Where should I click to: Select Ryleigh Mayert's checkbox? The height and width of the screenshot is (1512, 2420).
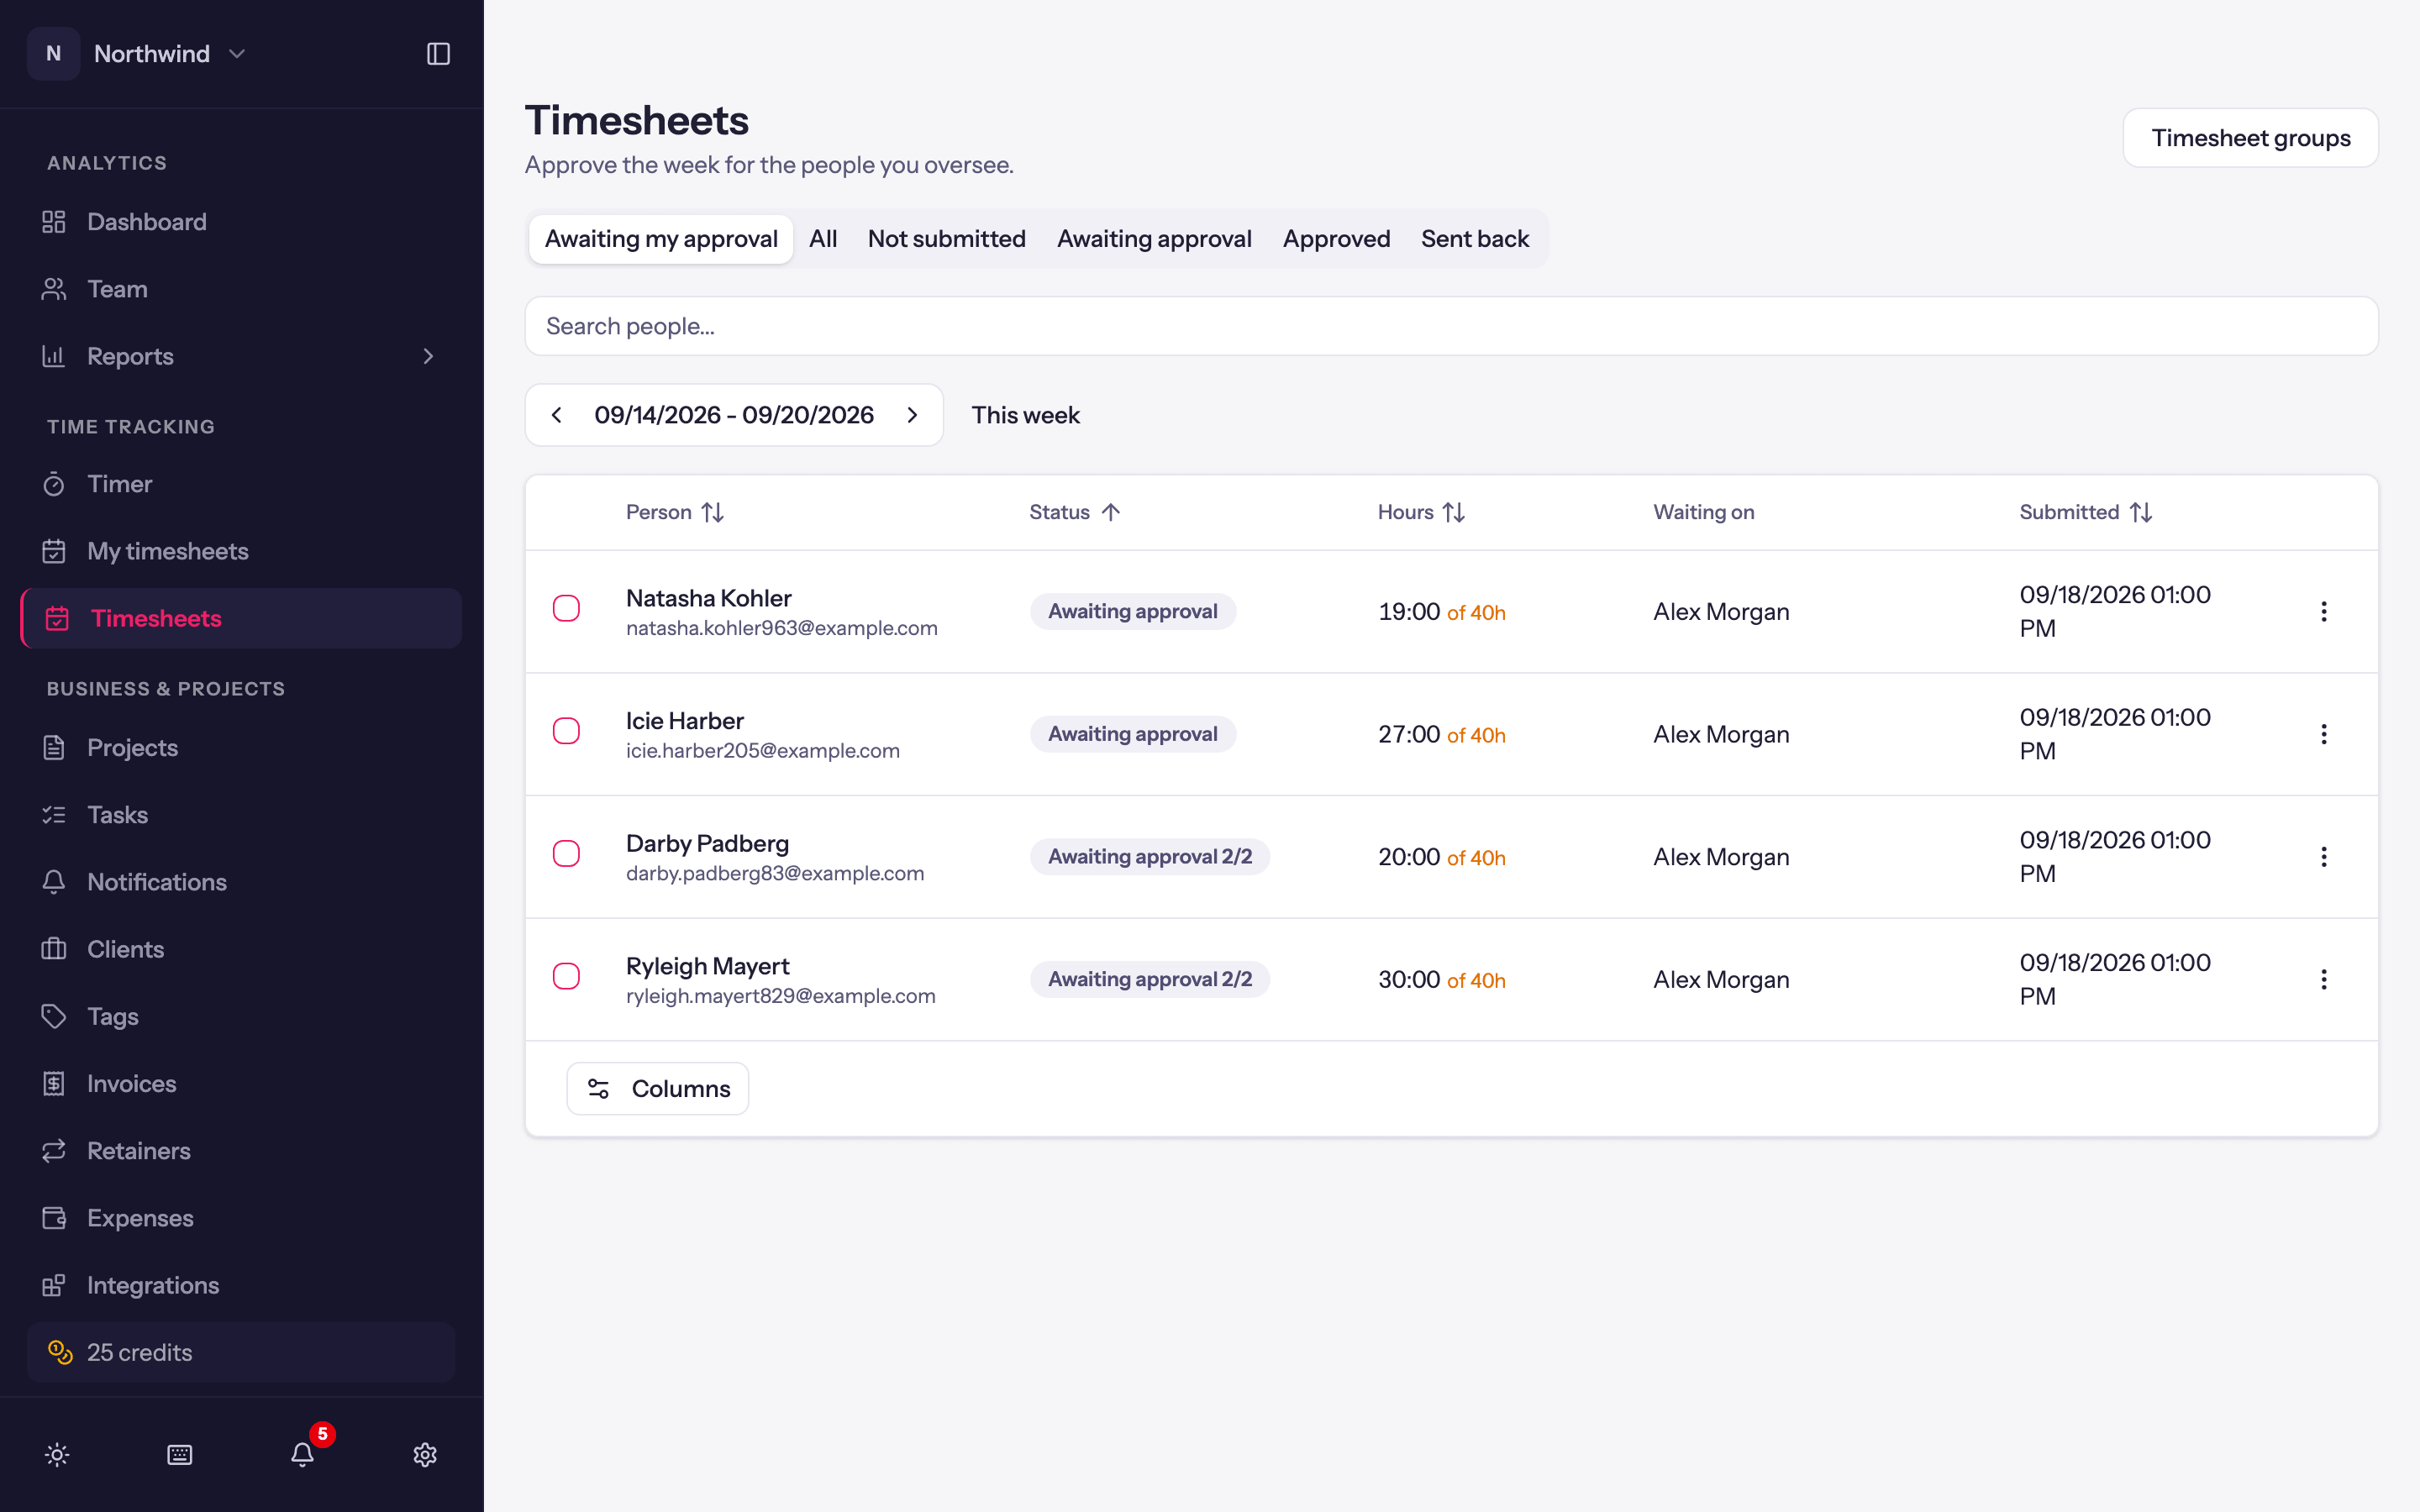coord(566,976)
